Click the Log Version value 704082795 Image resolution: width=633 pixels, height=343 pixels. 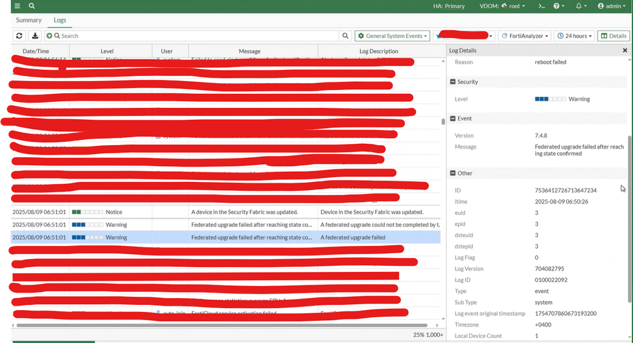pos(549,269)
